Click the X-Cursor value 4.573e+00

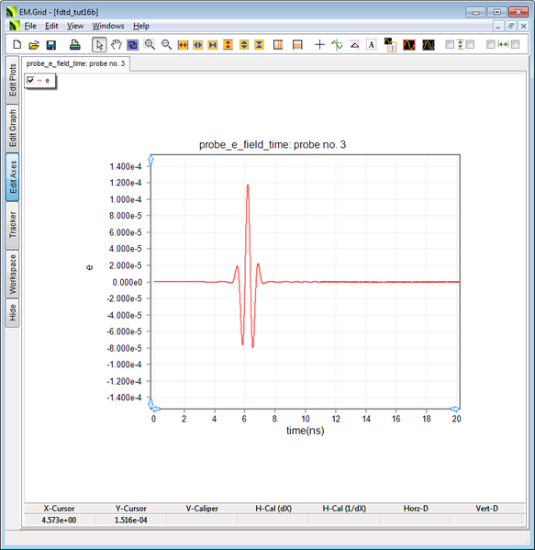coord(59,520)
